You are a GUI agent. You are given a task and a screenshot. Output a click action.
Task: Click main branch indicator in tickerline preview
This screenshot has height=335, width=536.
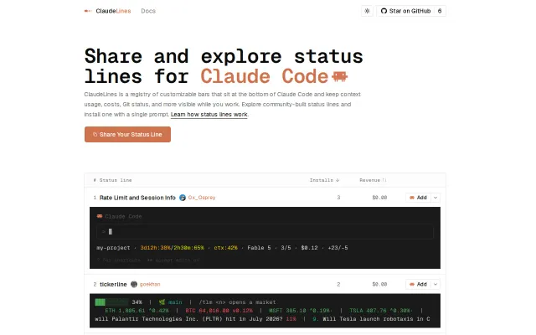click(x=171, y=302)
